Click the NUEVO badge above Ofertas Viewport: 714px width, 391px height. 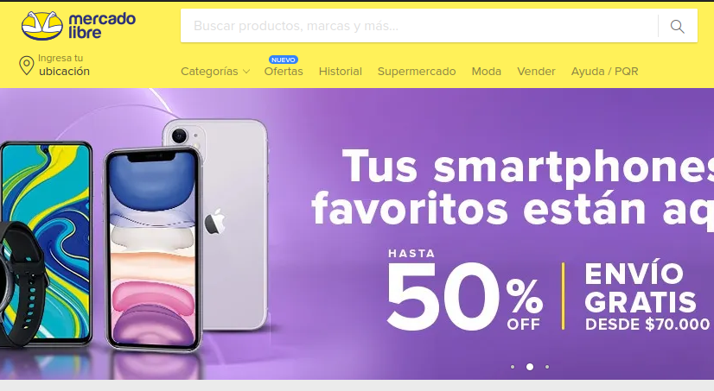tap(284, 60)
